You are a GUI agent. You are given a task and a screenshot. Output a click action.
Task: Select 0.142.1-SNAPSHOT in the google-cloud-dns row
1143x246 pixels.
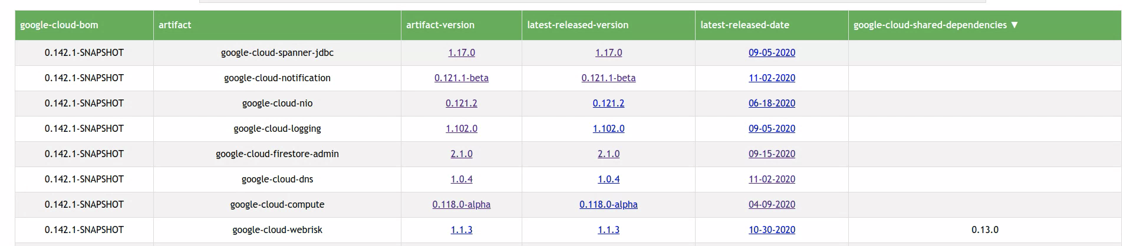[84, 179]
